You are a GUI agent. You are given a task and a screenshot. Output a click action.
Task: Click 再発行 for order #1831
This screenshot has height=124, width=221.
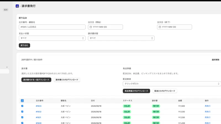tap(208, 117)
